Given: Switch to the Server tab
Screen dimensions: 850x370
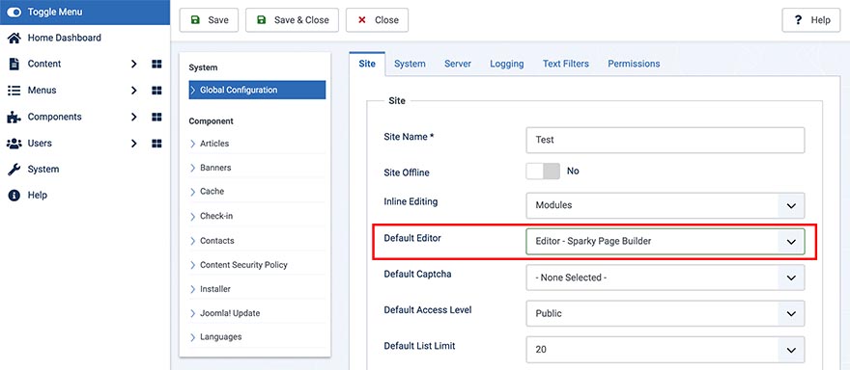Looking at the screenshot, I should click(x=458, y=64).
